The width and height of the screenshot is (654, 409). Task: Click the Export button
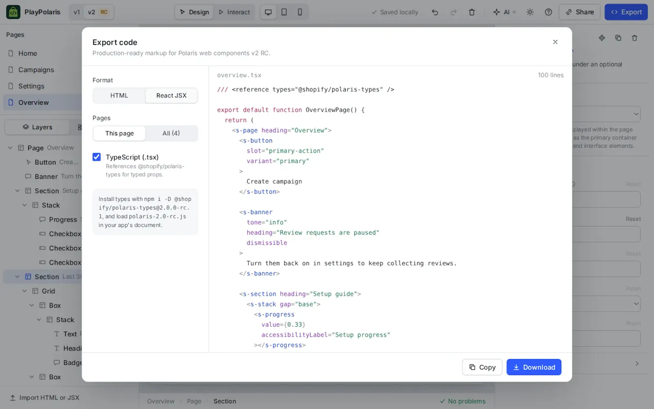click(626, 12)
